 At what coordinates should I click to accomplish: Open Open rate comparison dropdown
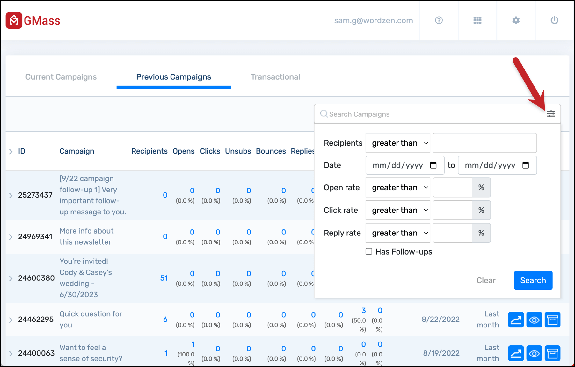[398, 187]
